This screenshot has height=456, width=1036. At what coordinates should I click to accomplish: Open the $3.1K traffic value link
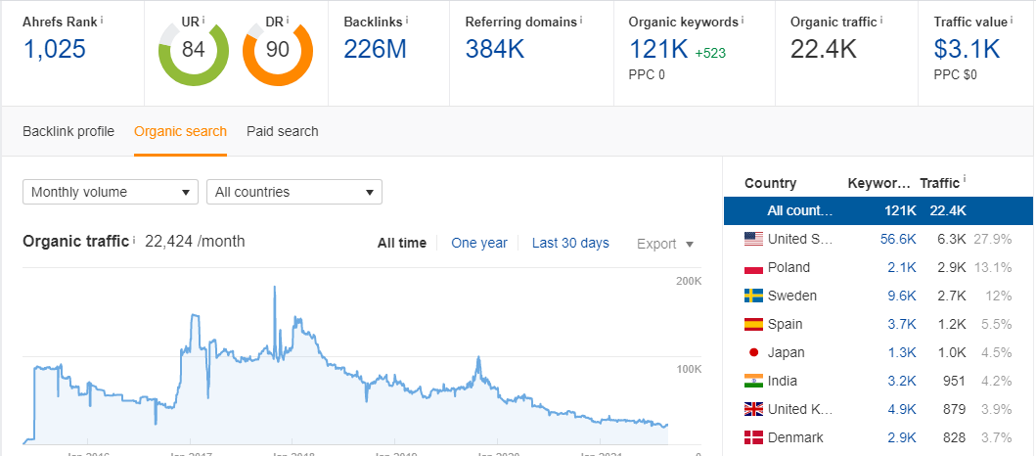967,50
